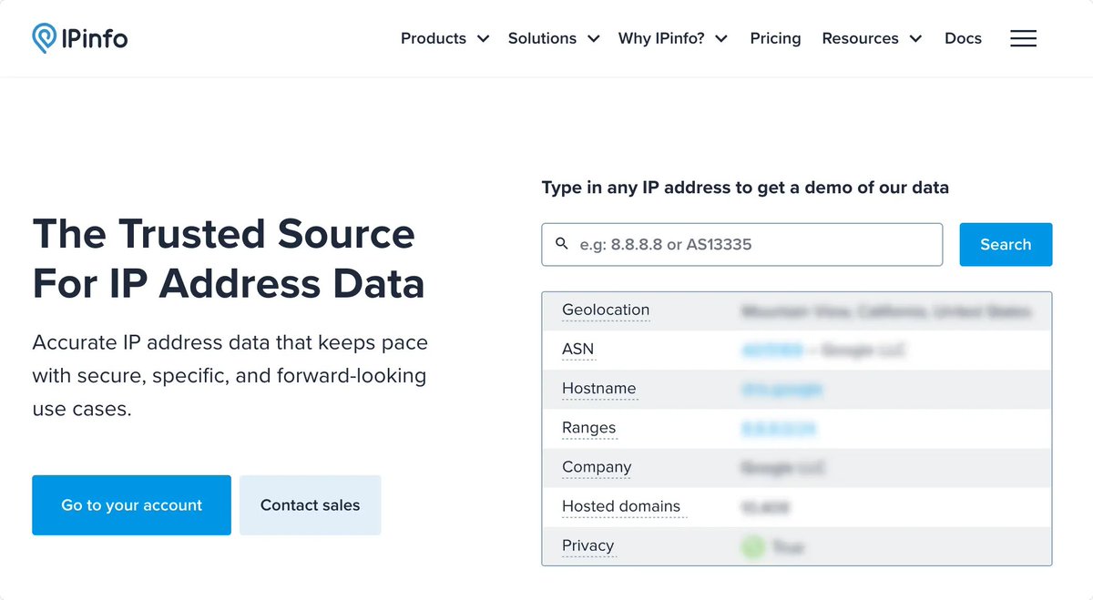Click the Search button
1093x600 pixels.
(x=1006, y=244)
